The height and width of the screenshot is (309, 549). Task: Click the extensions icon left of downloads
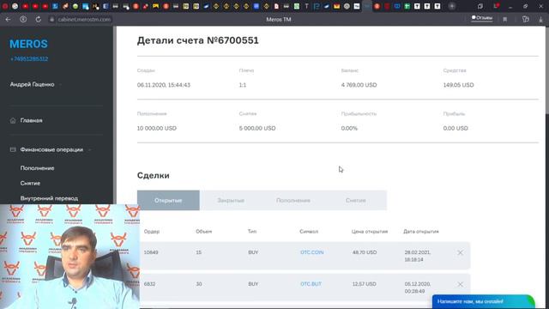pos(526,20)
